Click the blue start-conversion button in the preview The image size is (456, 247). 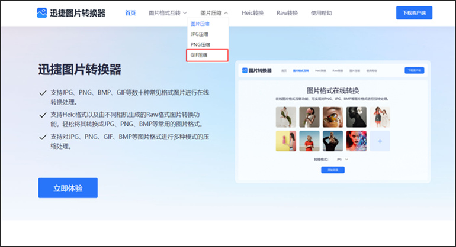[x=333, y=170]
